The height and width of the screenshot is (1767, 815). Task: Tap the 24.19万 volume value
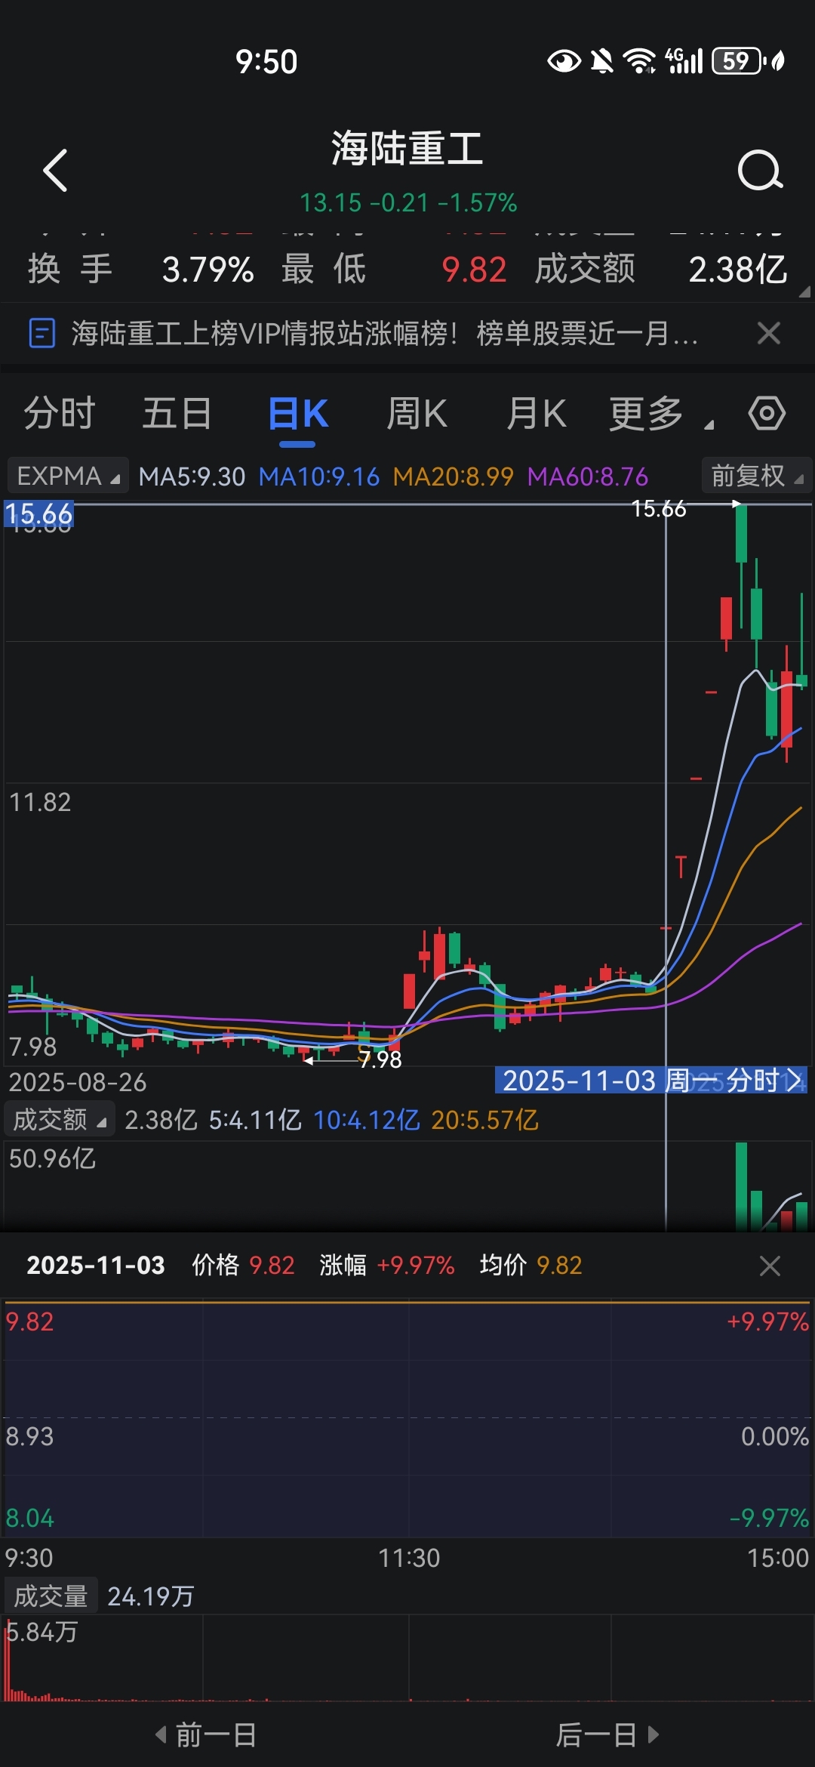151,1596
